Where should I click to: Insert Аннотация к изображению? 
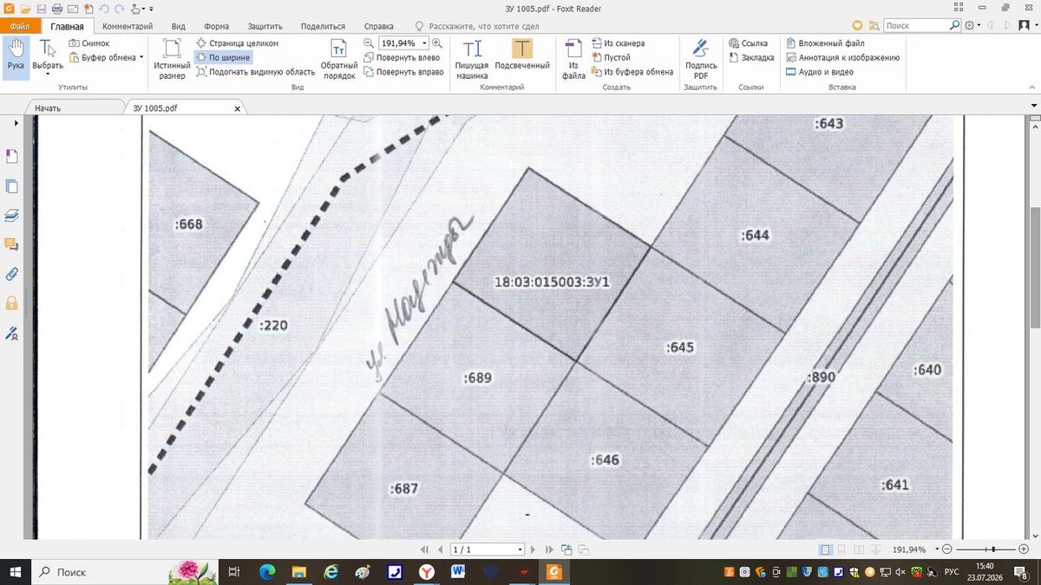click(x=842, y=57)
